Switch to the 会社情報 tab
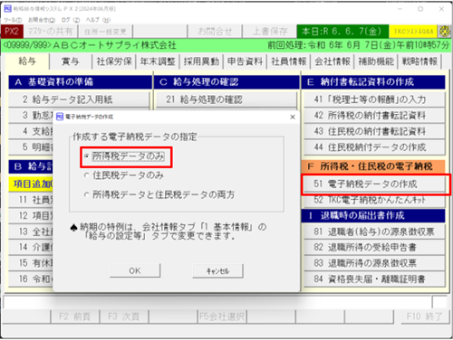 (333, 61)
